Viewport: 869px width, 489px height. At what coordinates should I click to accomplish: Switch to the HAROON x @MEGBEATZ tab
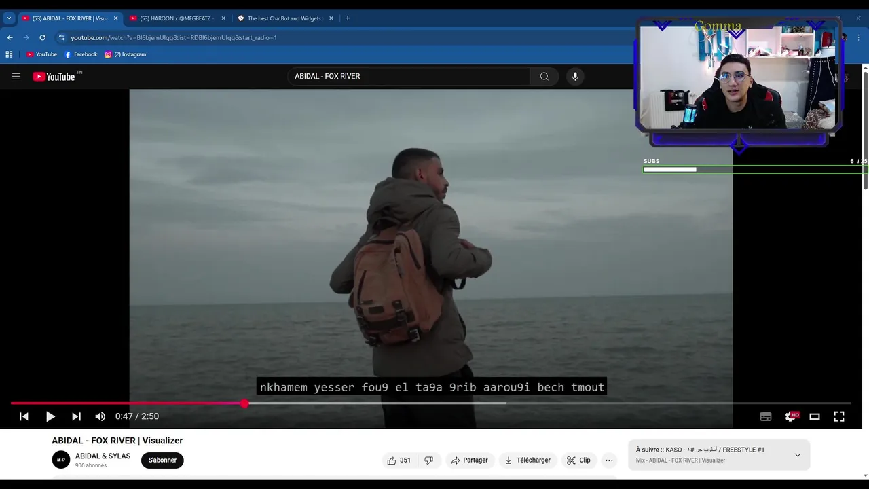click(x=177, y=18)
